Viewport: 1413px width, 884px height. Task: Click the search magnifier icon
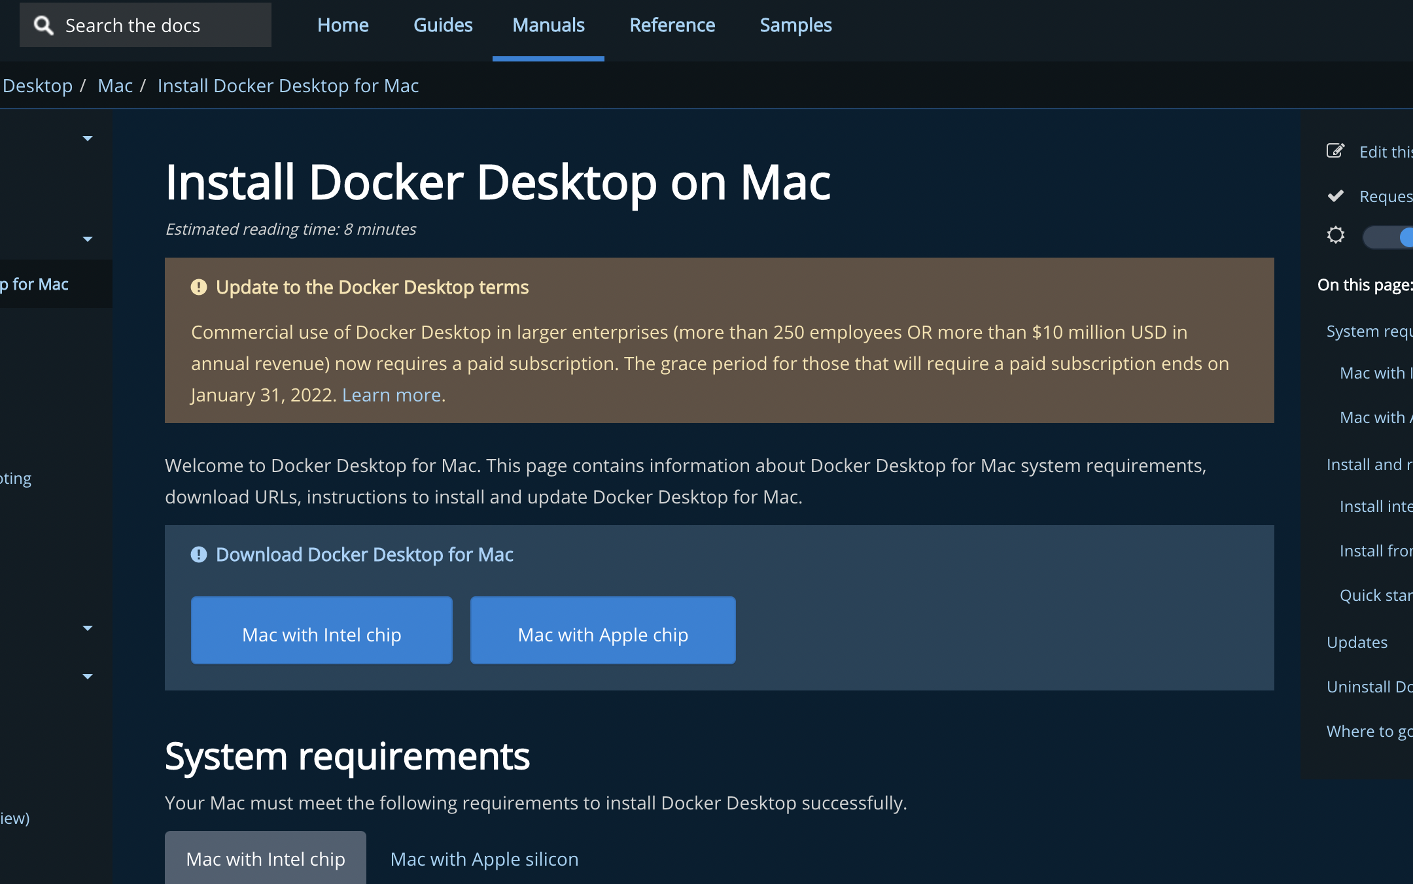(44, 25)
